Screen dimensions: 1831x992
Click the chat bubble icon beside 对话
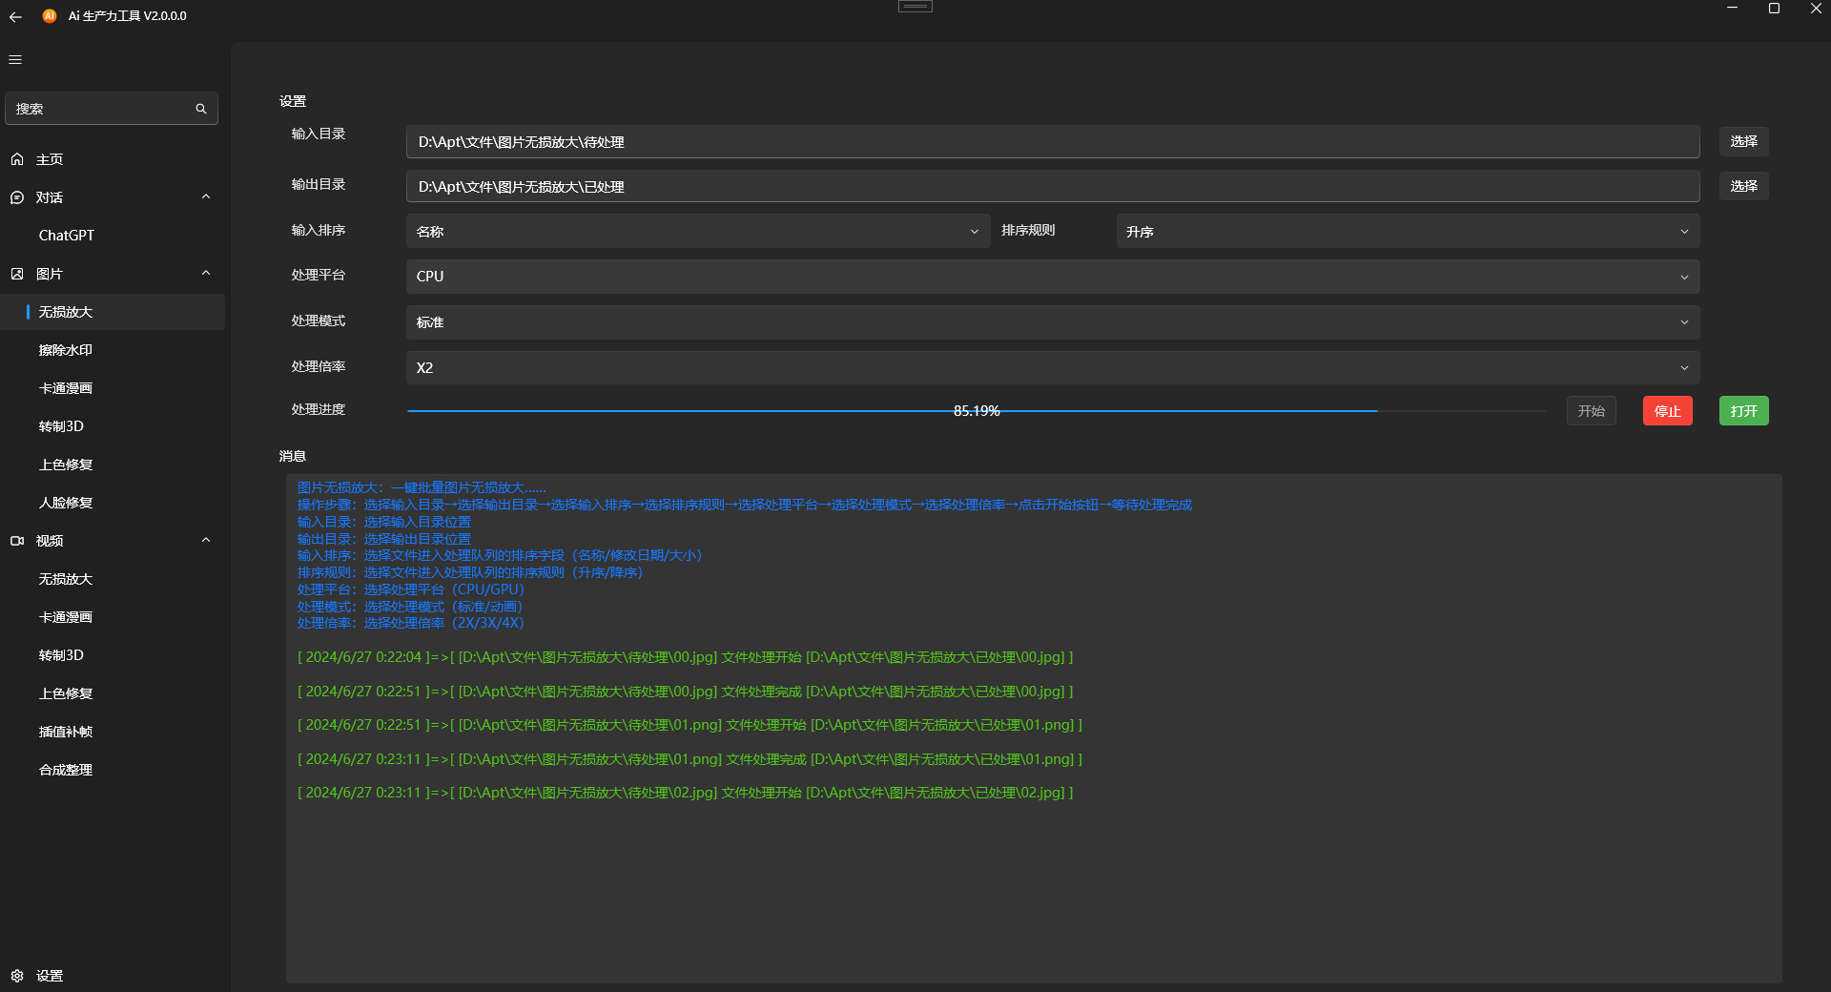[17, 197]
